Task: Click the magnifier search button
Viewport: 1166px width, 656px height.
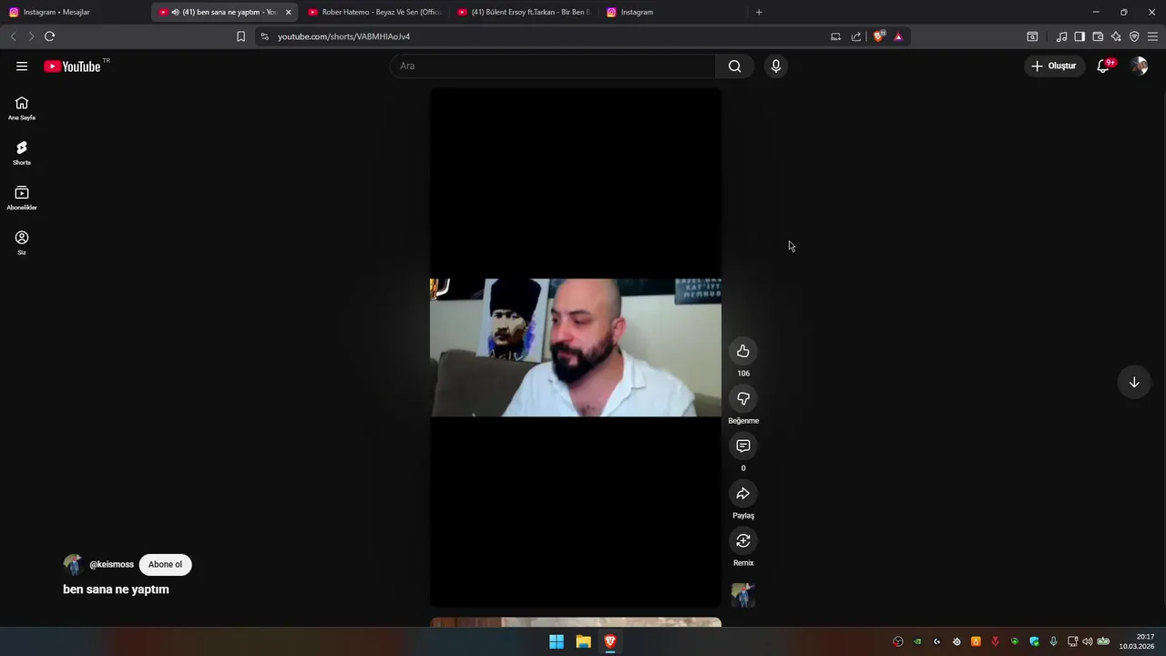Action: [734, 66]
